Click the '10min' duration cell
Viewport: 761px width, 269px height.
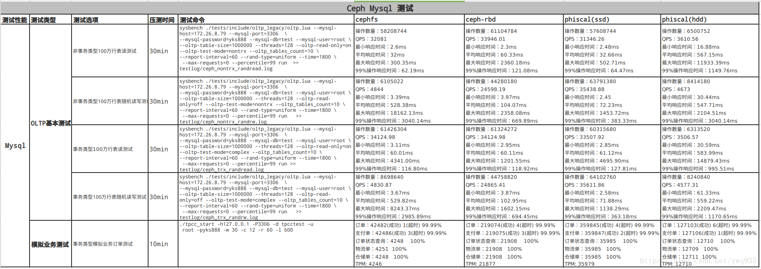click(163, 244)
